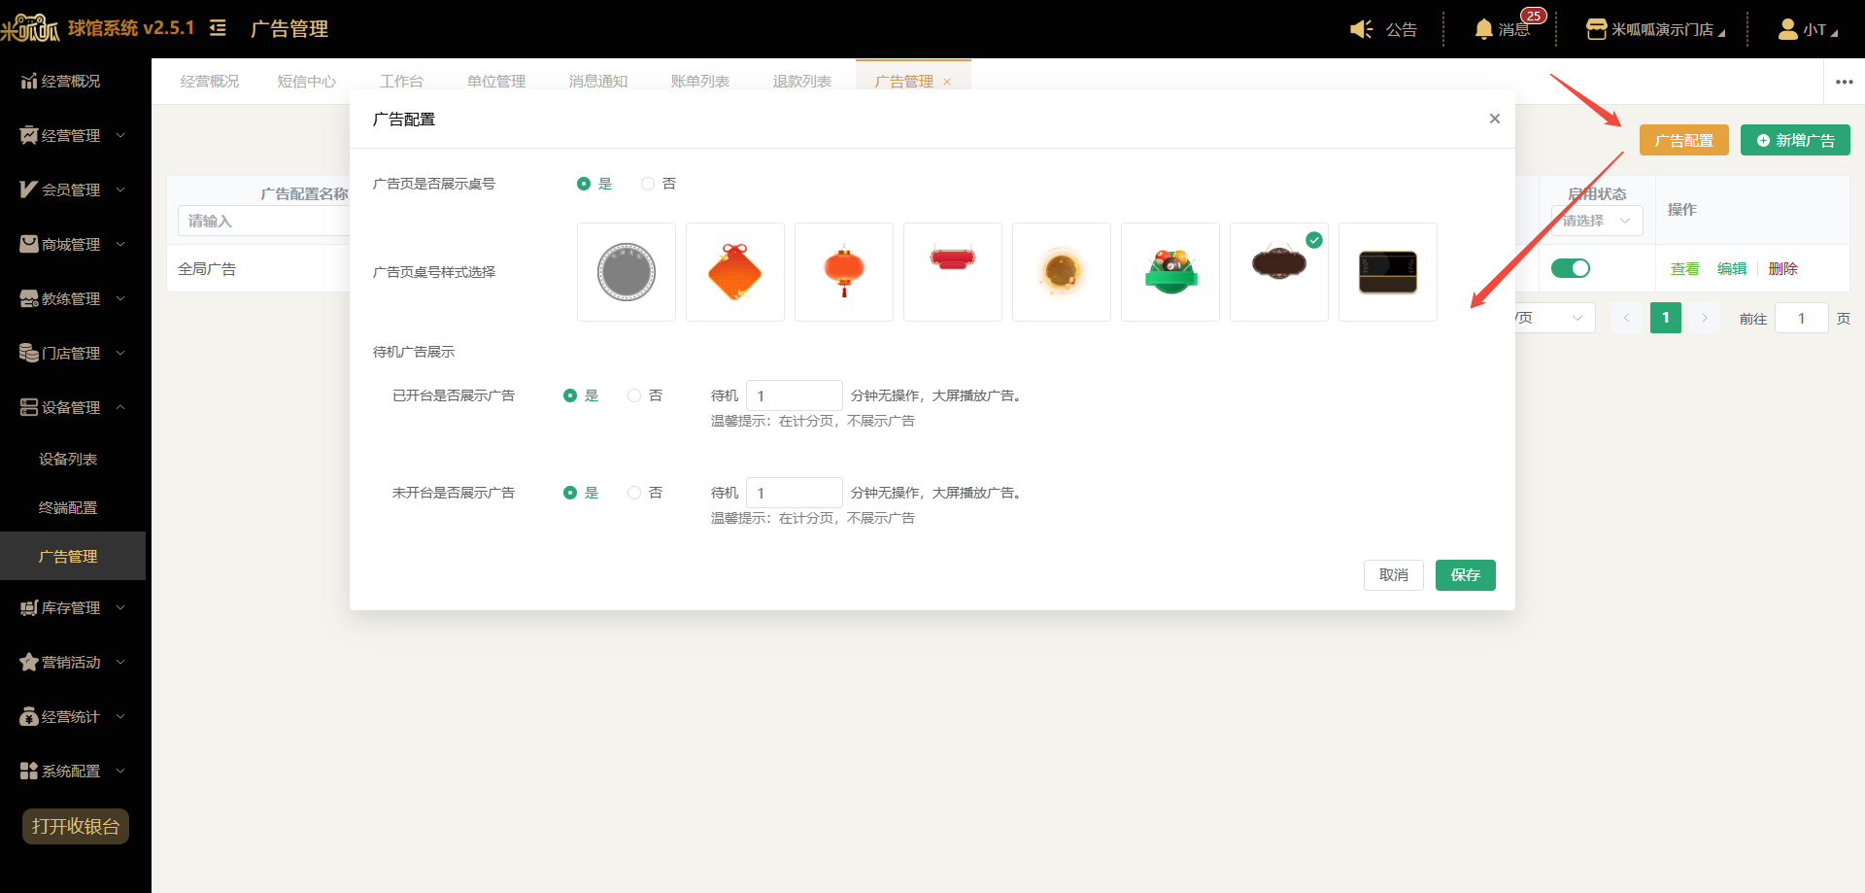1865x893 pixels.
Task: Open the message bell notifications
Action: pyautogui.click(x=1502, y=29)
